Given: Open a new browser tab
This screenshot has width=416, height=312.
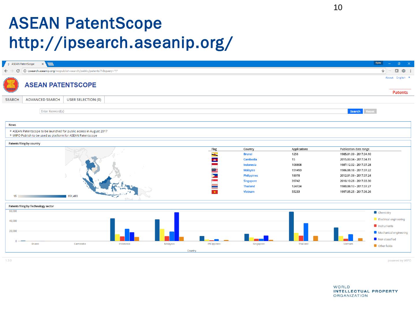Looking at the screenshot, I should click(51, 64).
